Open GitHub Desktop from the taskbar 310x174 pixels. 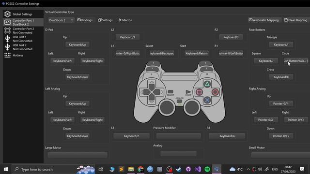click(188, 169)
